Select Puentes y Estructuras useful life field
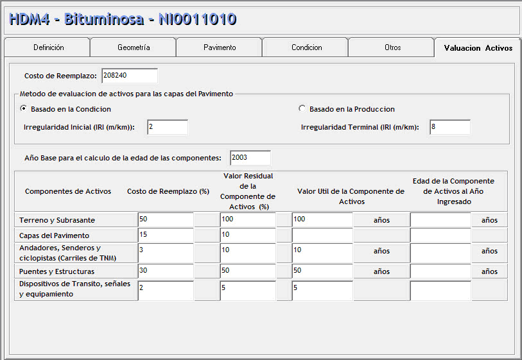The image size is (522, 360). [322, 271]
